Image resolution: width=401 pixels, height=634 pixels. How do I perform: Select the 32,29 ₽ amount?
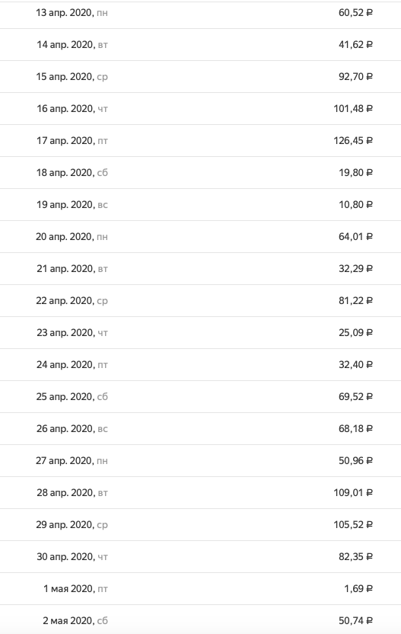coord(355,268)
